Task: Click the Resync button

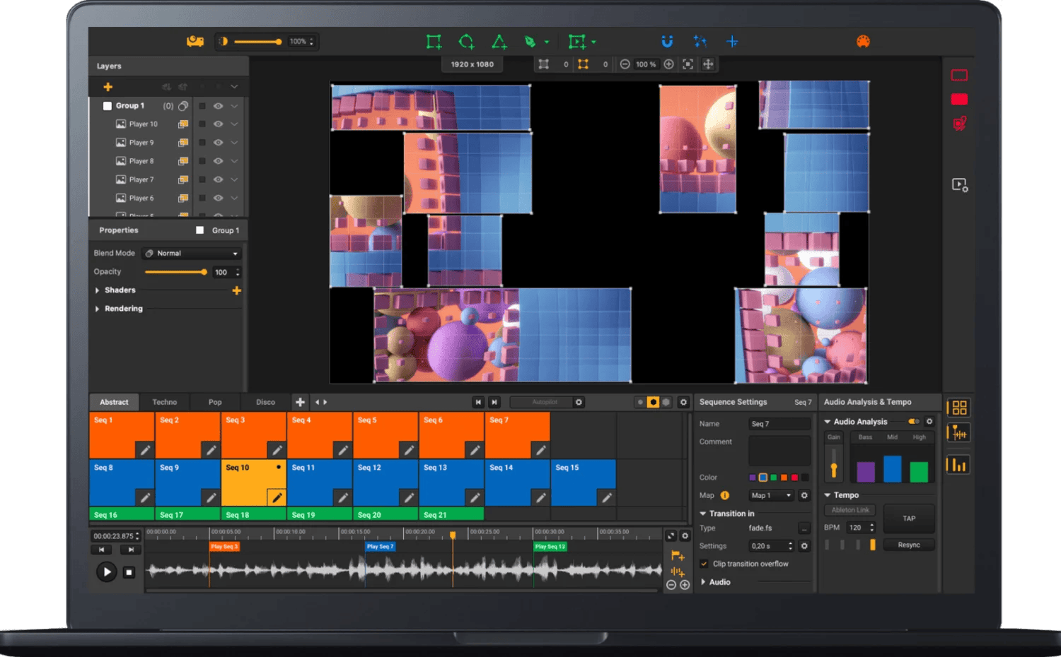Action: (909, 545)
